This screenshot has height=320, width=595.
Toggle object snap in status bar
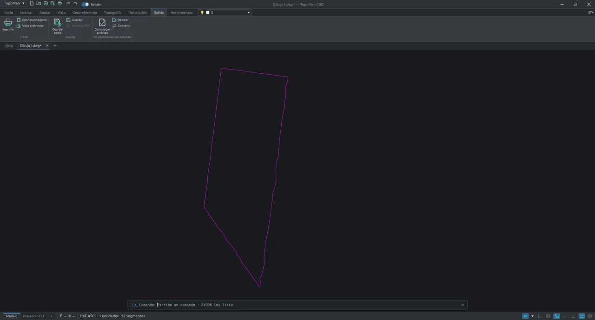(525, 316)
